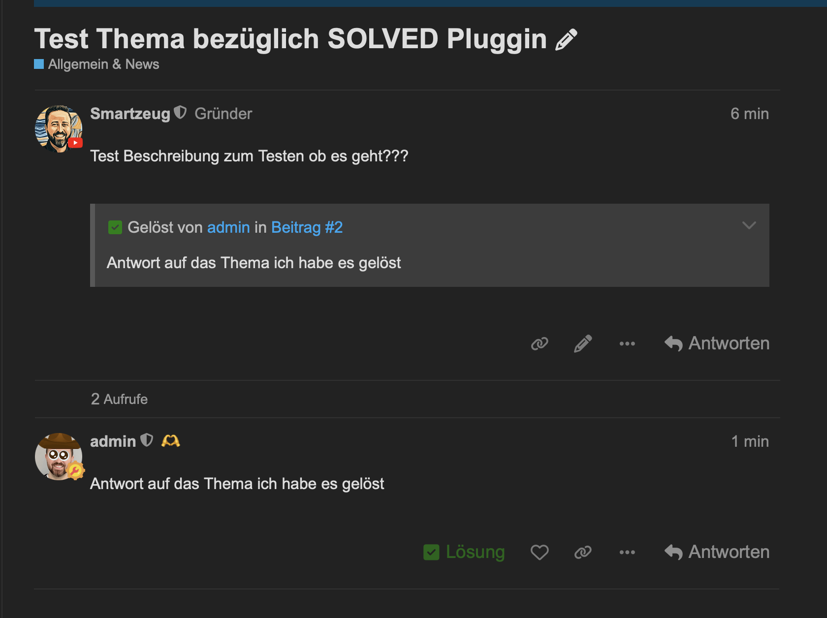Image resolution: width=827 pixels, height=618 pixels.
Task: Jump to Beitrag #2 link
Action: [x=307, y=227]
